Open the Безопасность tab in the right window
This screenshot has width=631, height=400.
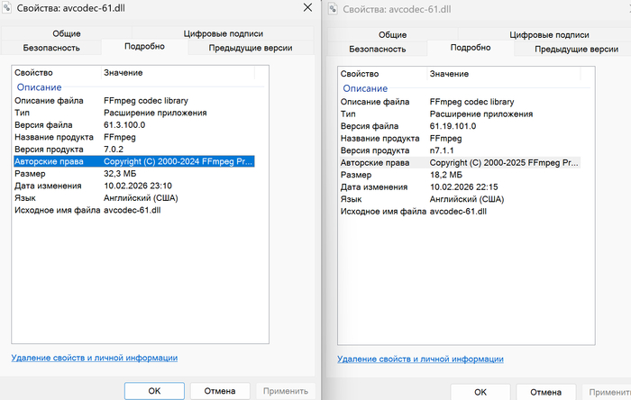[x=379, y=48]
